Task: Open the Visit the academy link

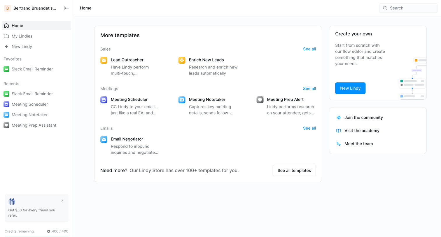Action: click(362, 131)
